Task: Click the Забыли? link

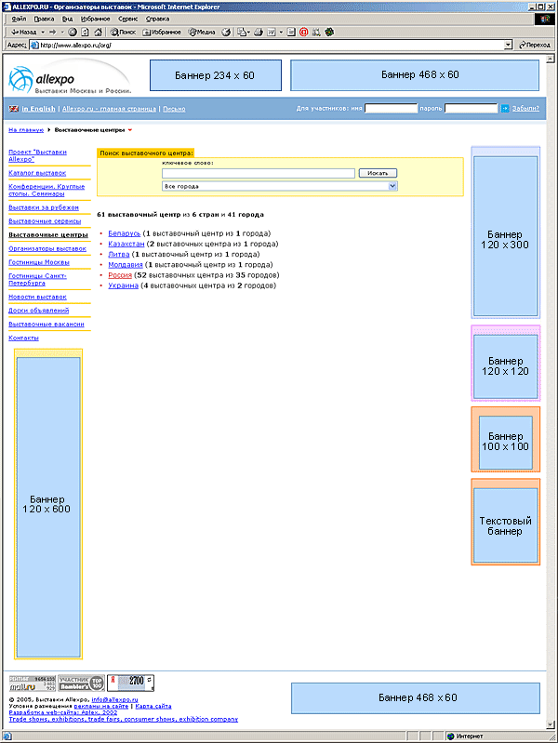Action: point(525,109)
